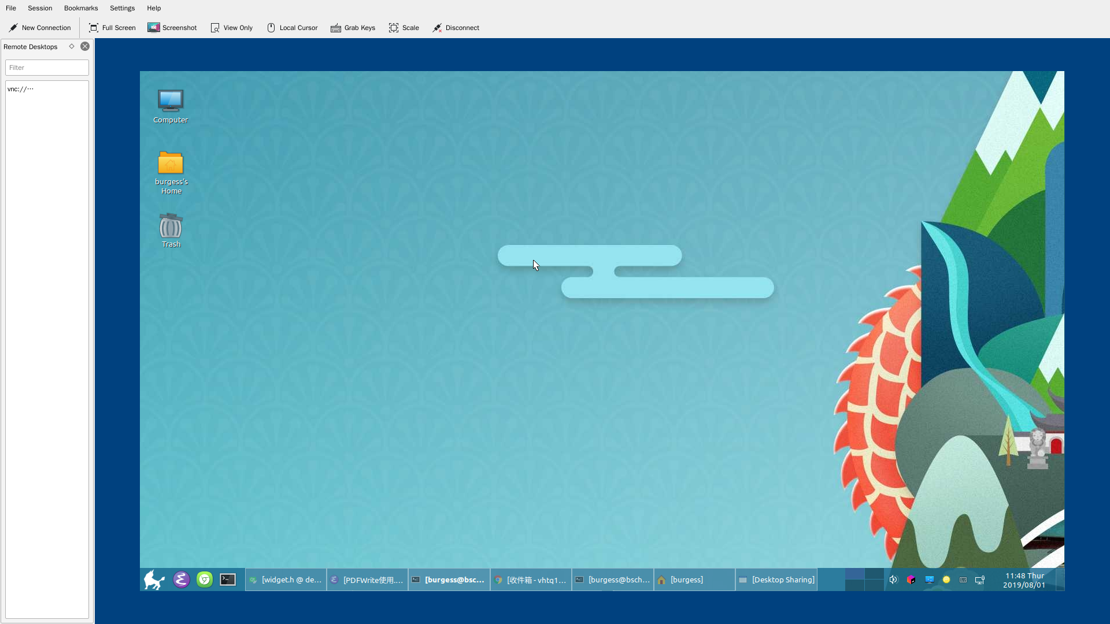Image resolution: width=1110 pixels, height=624 pixels.
Task: Toggle Full Screen mode
Action: click(x=112, y=27)
